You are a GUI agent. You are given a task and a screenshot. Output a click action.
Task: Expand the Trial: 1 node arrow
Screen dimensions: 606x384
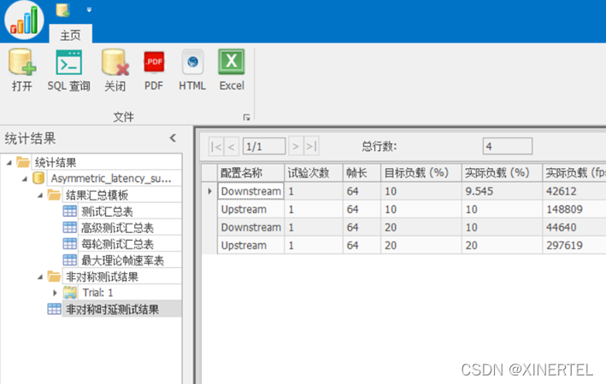click(x=55, y=293)
